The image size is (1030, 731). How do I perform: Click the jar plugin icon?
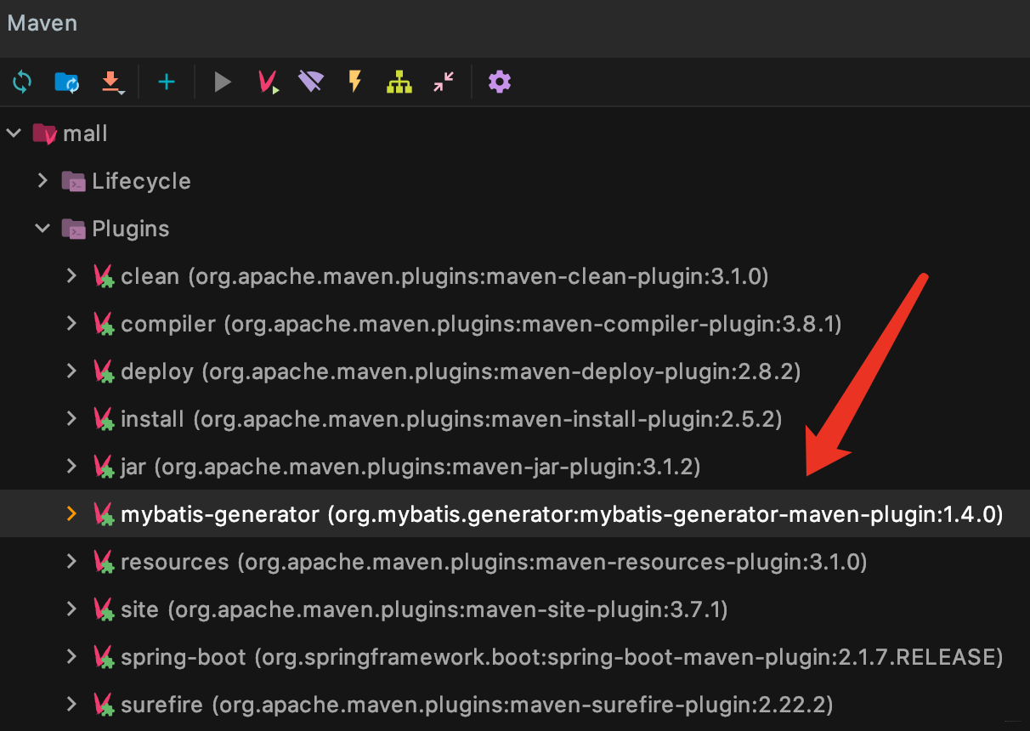click(x=104, y=467)
